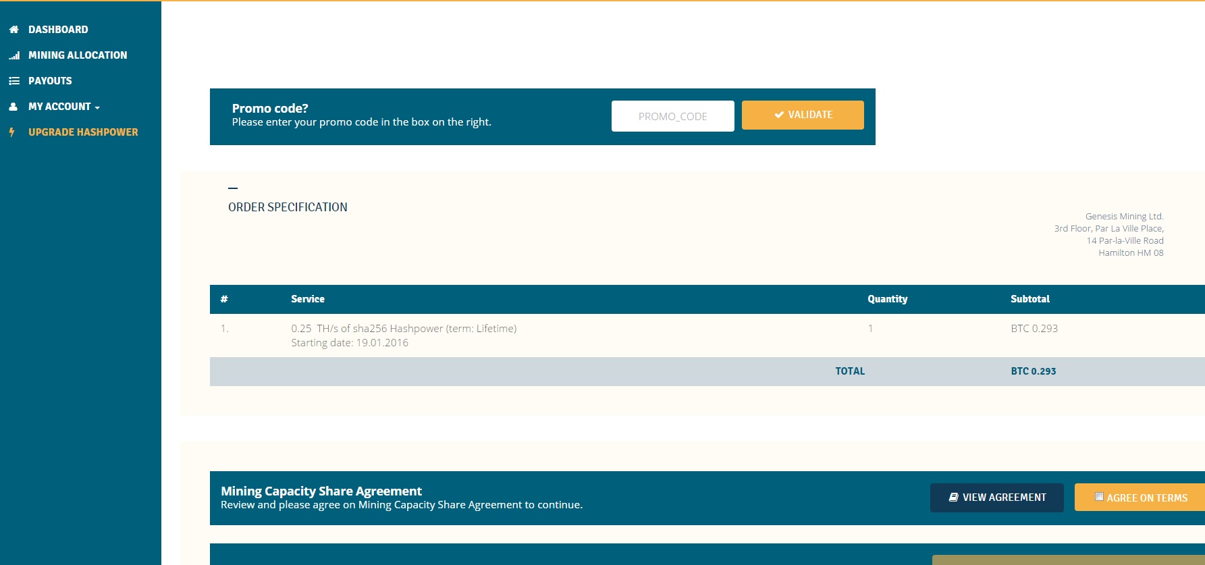The height and width of the screenshot is (565, 1205).
Task: Open the View Agreement button
Action: (997, 497)
